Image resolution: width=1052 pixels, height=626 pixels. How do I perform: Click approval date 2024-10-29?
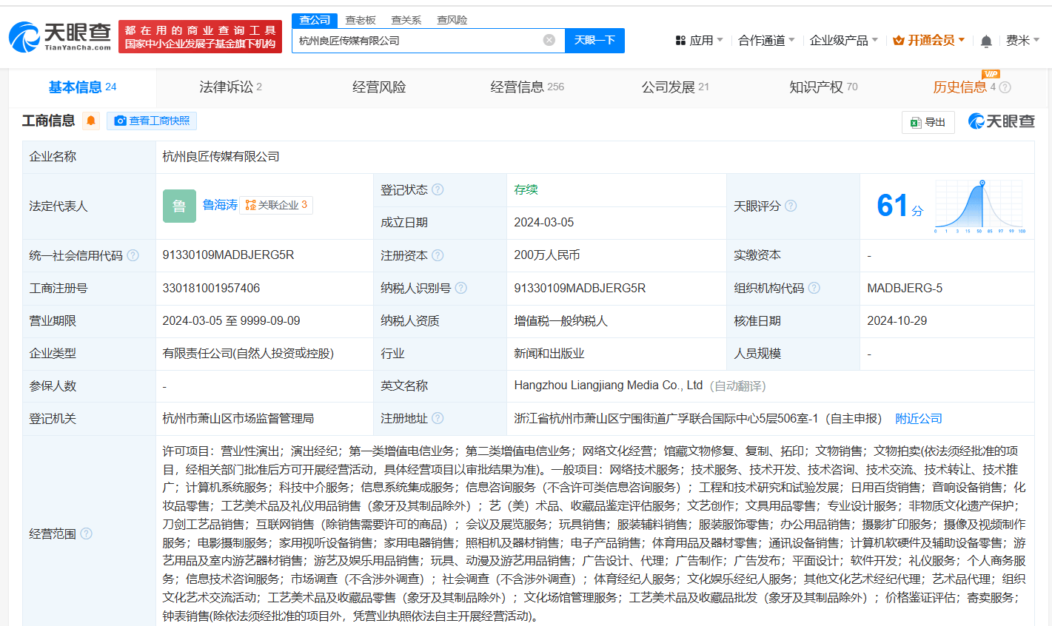(897, 320)
